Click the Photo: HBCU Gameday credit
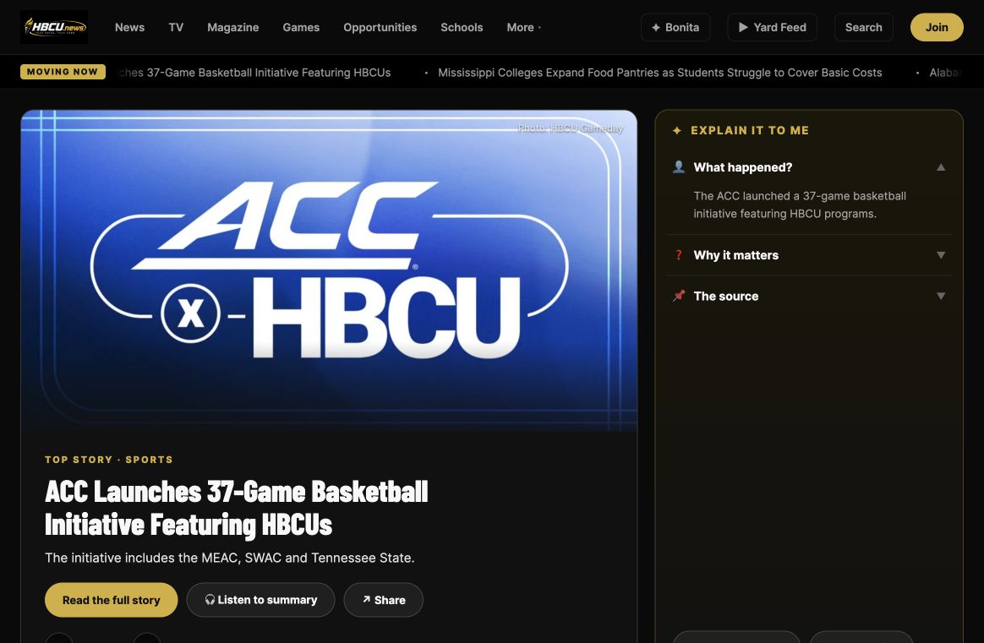The width and height of the screenshot is (984, 643). (571, 128)
